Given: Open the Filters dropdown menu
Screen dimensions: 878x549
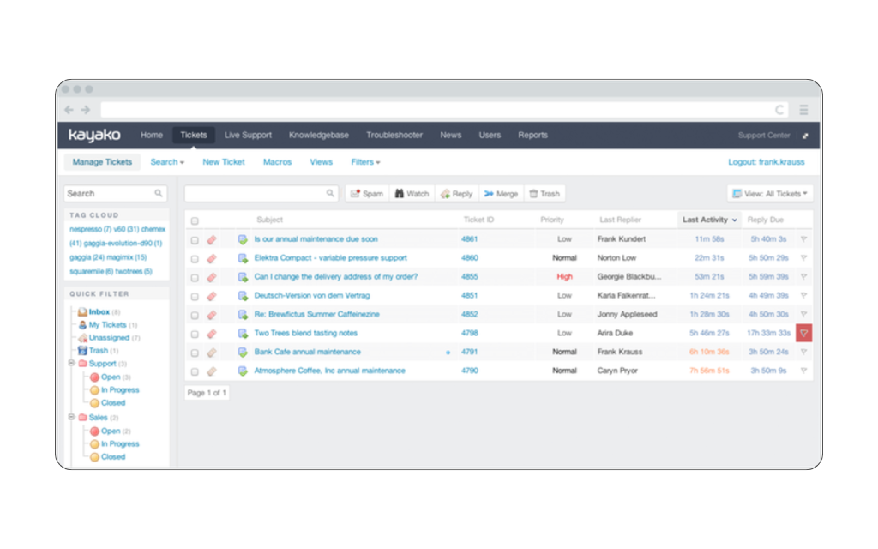Looking at the screenshot, I should (x=364, y=161).
